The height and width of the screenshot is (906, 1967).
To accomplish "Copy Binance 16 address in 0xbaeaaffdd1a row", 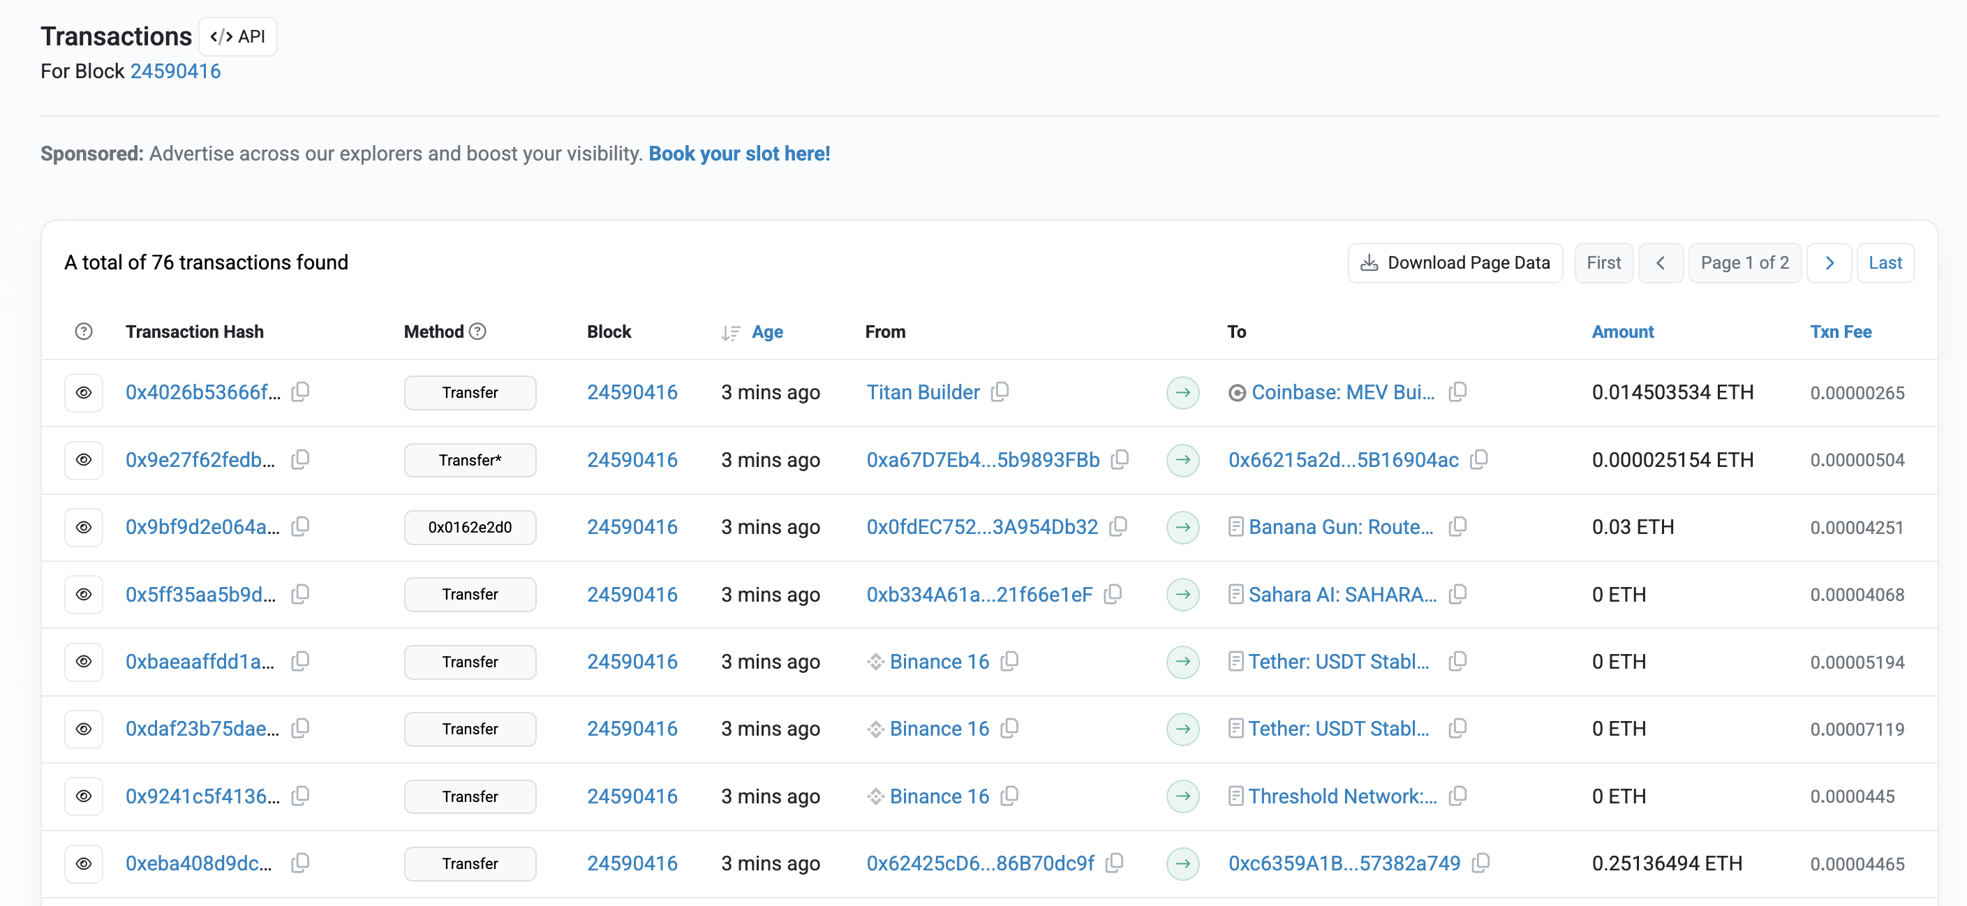I will click(1009, 661).
